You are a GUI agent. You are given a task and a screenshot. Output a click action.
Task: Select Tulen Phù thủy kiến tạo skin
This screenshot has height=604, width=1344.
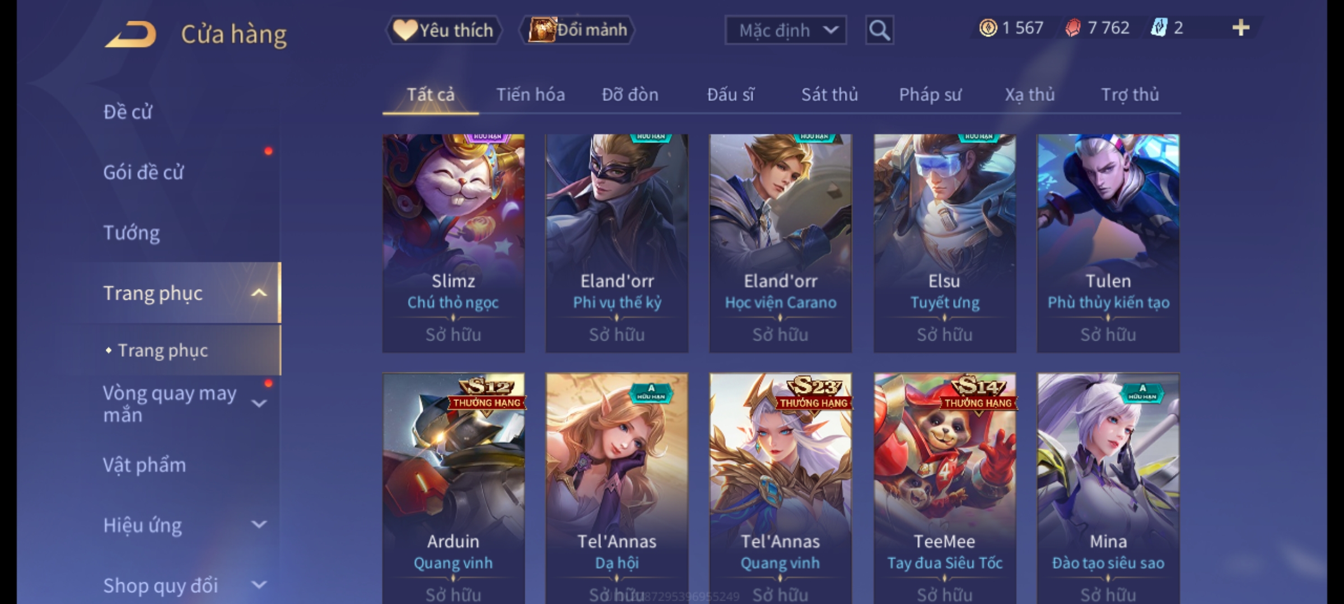click(1108, 243)
